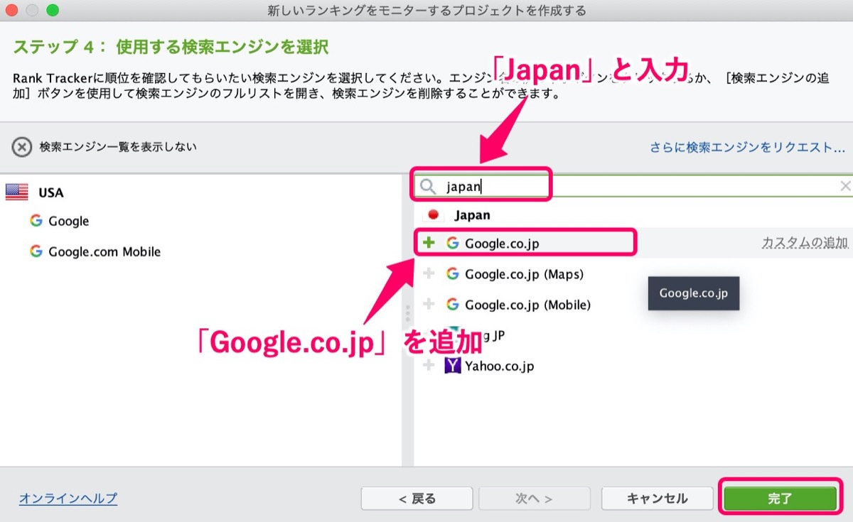The image size is (853, 522).
Task: Go back with the < 戻る button
Action: click(417, 499)
